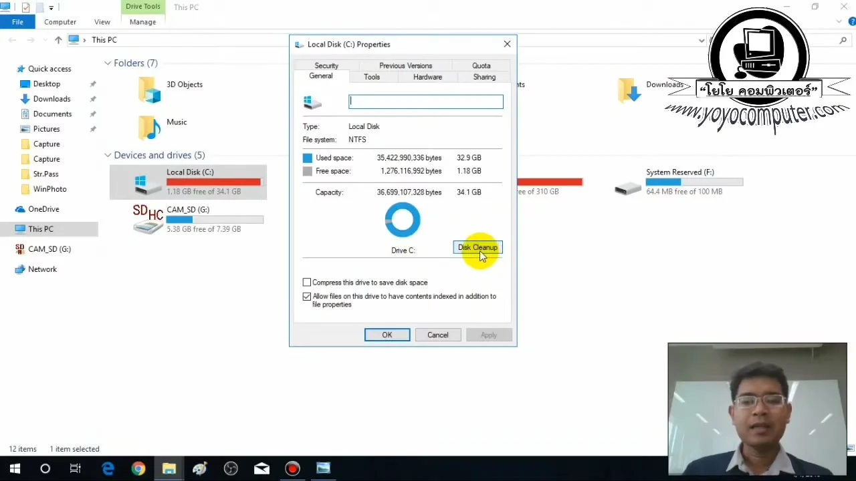This screenshot has height=481, width=856.
Task: Switch to the Hardware tab
Action: (427, 77)
